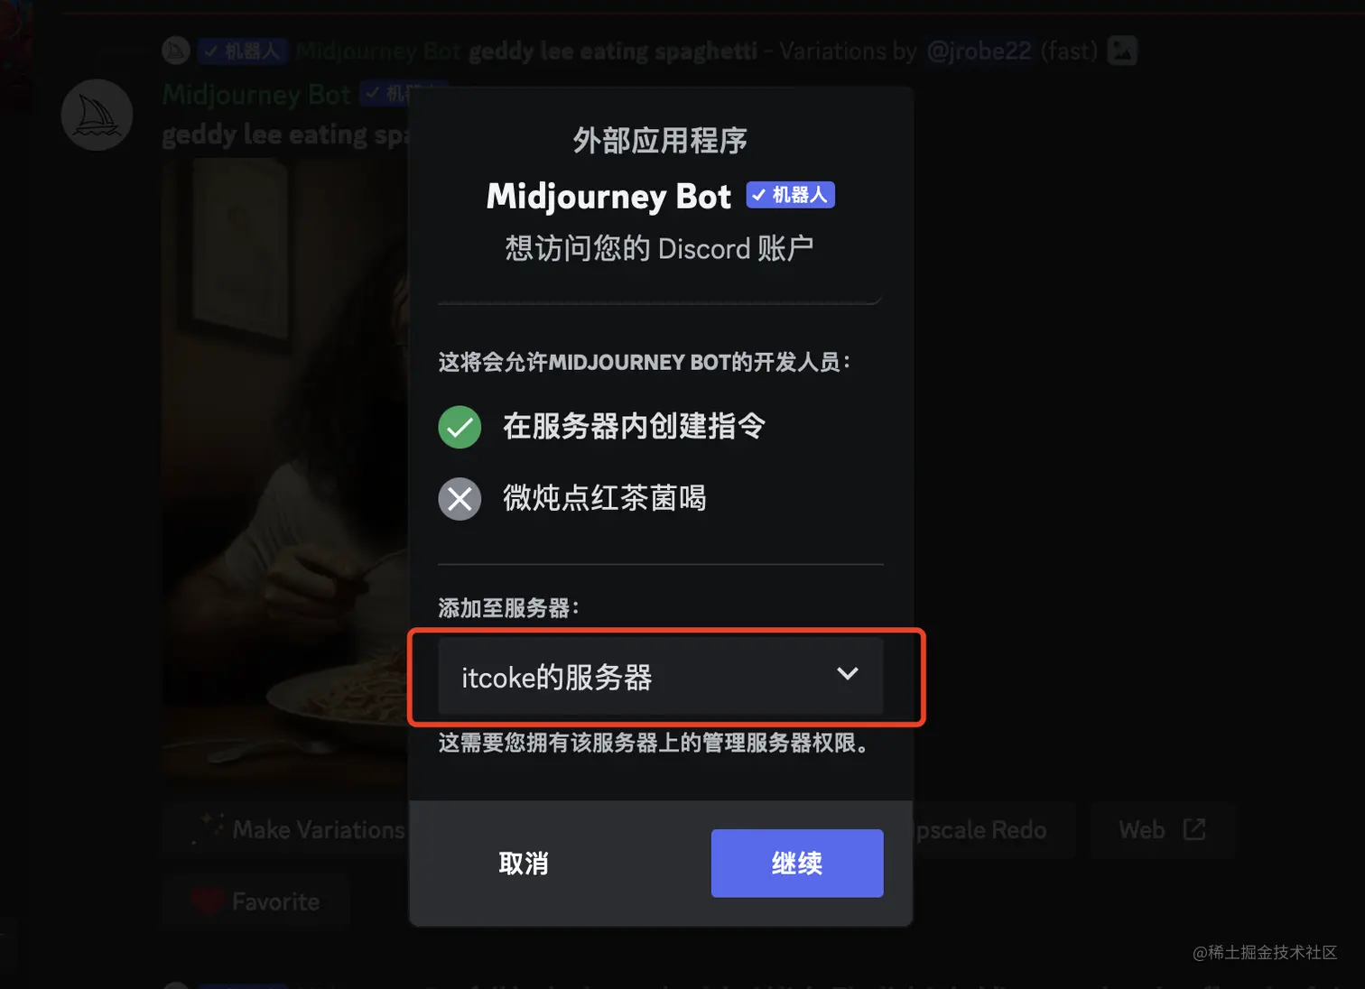Click the Web button
The image size is (1365, 989).
1162,829
